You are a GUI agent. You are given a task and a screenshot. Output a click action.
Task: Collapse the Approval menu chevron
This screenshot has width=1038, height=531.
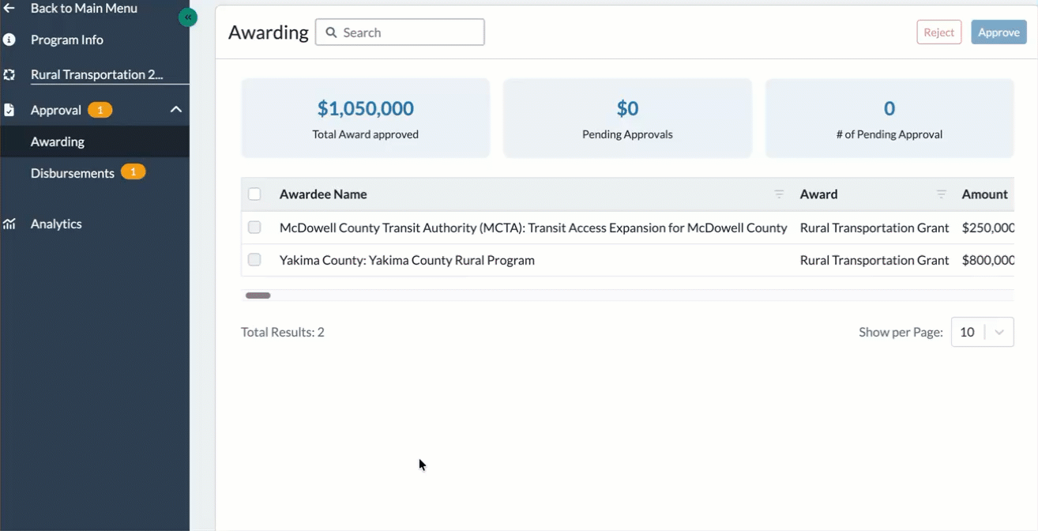tap(176, 110)
